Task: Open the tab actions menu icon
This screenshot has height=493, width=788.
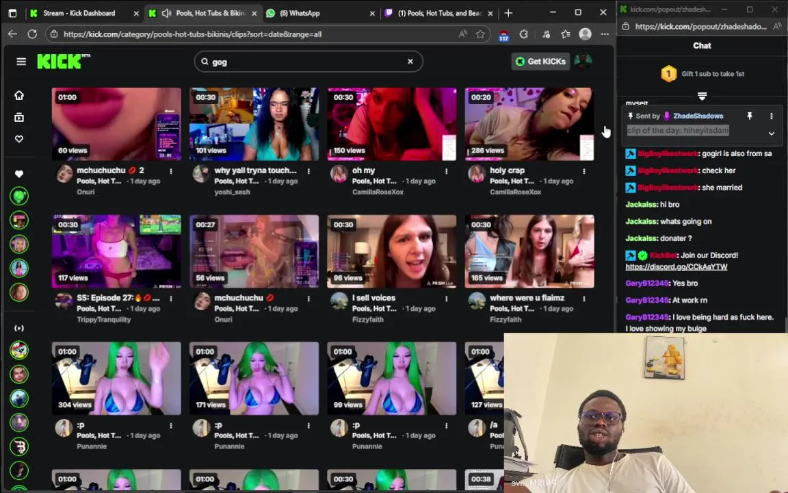Action: click(x=12, y=13)
